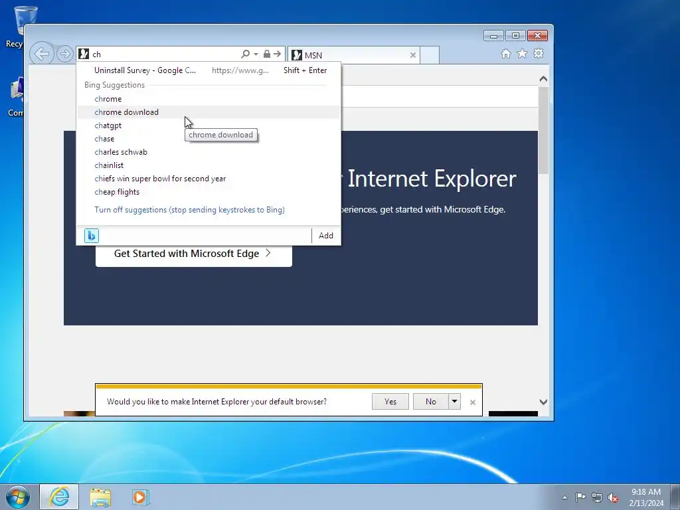Open Windows Explorer from taskbar
The width and height of the screenshot is (680, 510).
coord(100,497)
